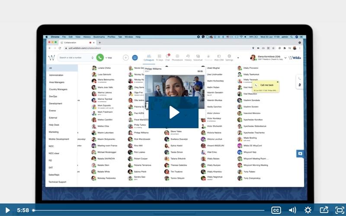
Task: Open a new browser tab with plus button
Action: click(99, 42)
